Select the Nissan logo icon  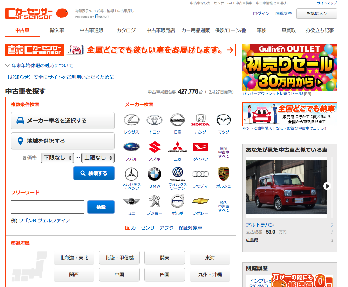point(178,120)
